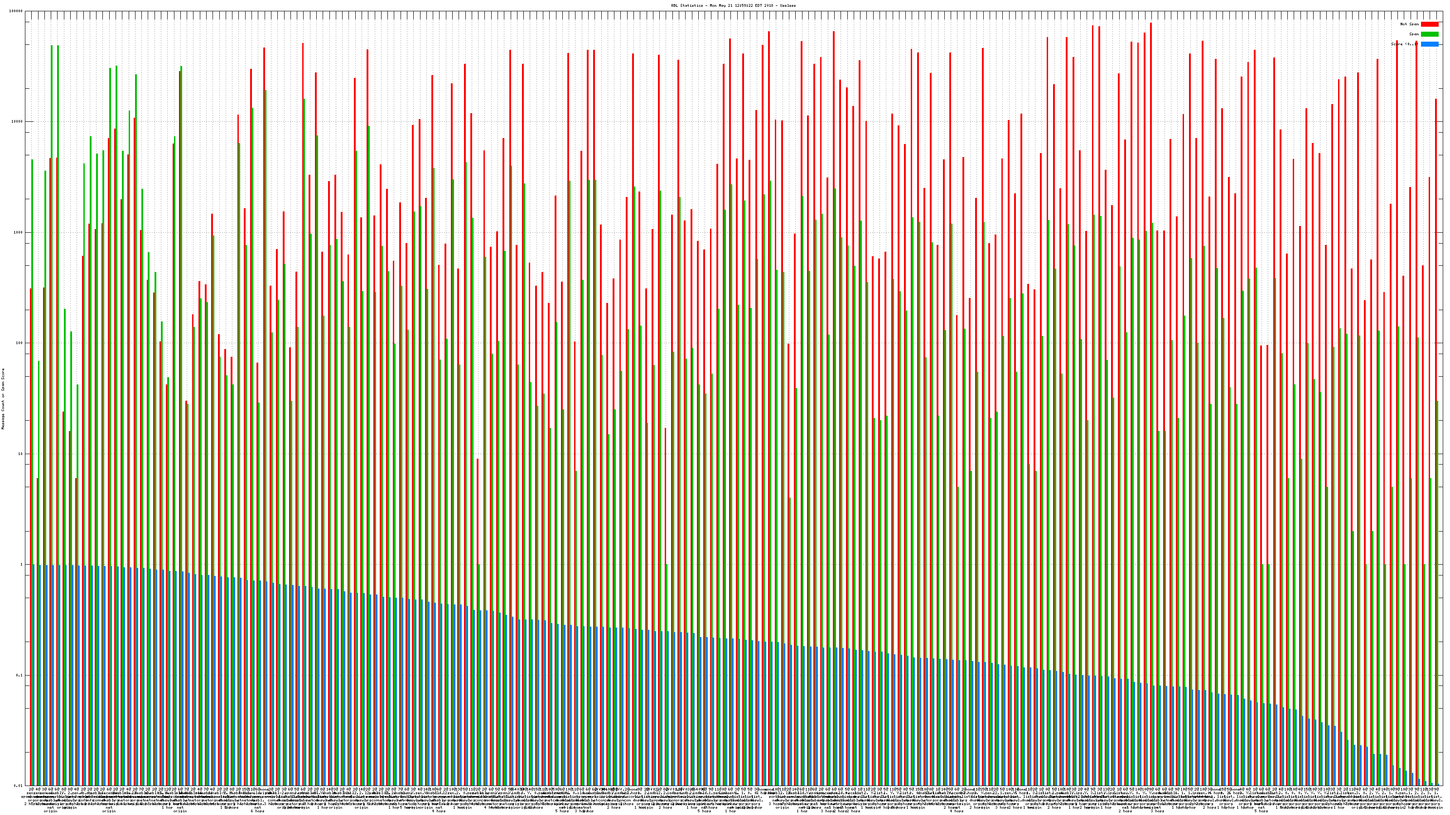
Task: Click the 1000 y-axis tick label
Action: [x=19, y=233]
